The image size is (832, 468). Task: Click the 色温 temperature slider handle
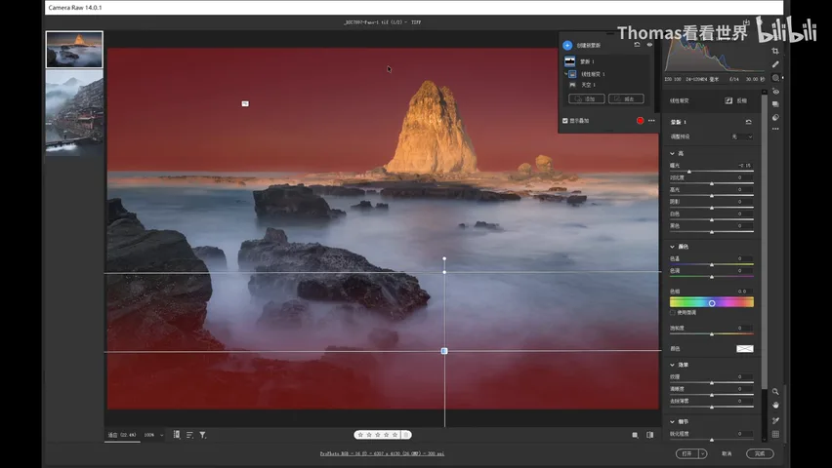(712, 264)
